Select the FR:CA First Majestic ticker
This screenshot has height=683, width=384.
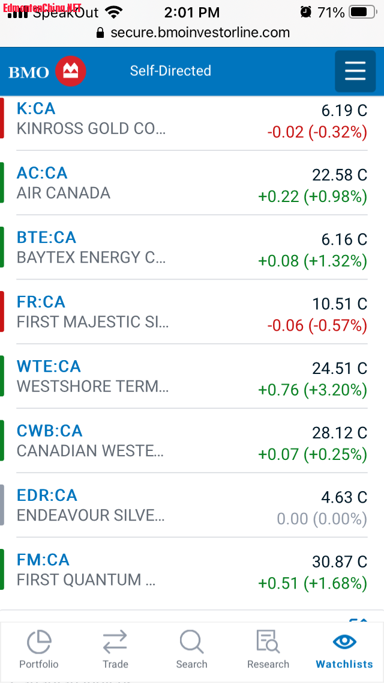[41, 302]
